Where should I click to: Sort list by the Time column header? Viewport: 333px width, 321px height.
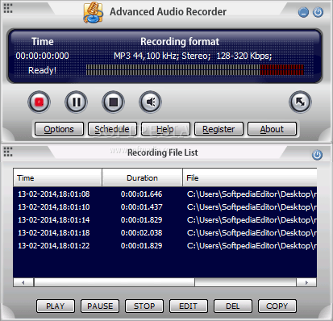click(57, 177)
